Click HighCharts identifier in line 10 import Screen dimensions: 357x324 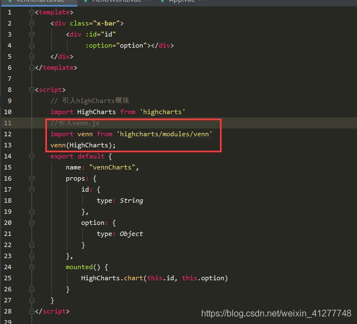point(97,112)
